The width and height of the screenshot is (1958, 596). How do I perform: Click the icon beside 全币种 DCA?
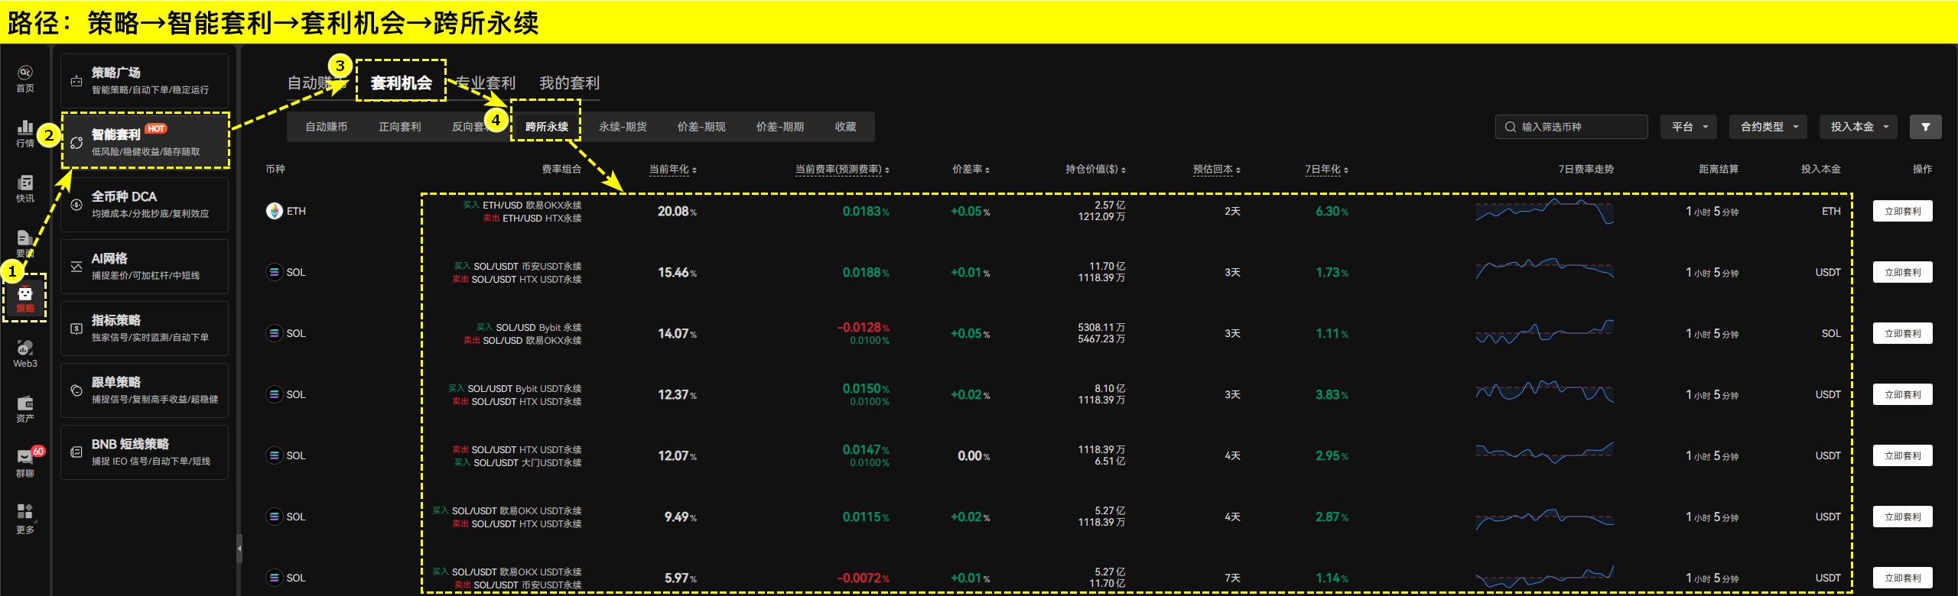[x=76, y=205]
